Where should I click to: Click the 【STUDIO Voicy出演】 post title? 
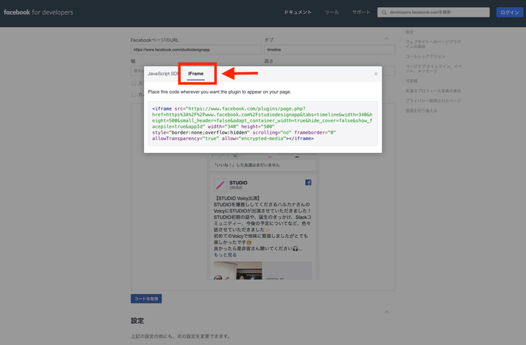click(x=237, y=198)
